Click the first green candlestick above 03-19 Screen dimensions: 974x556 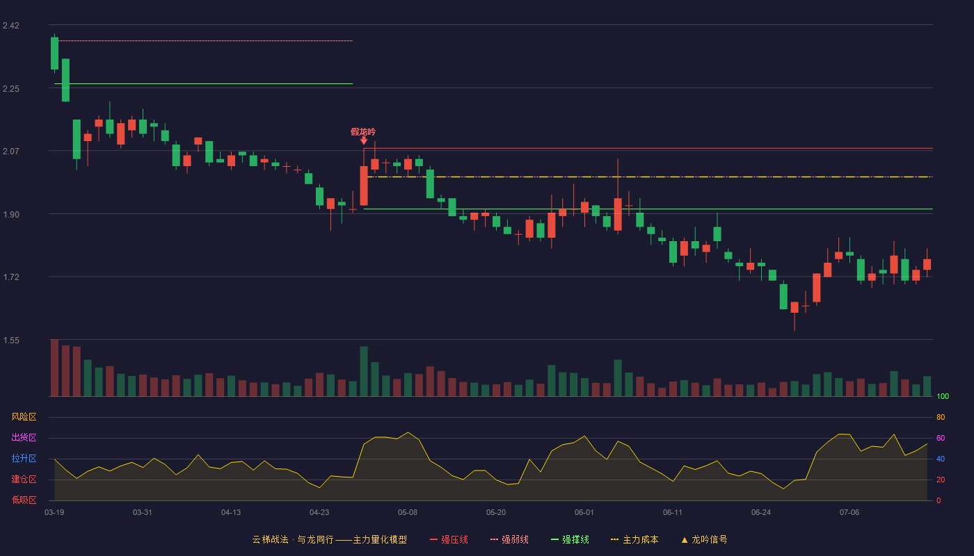coord(54,53)
